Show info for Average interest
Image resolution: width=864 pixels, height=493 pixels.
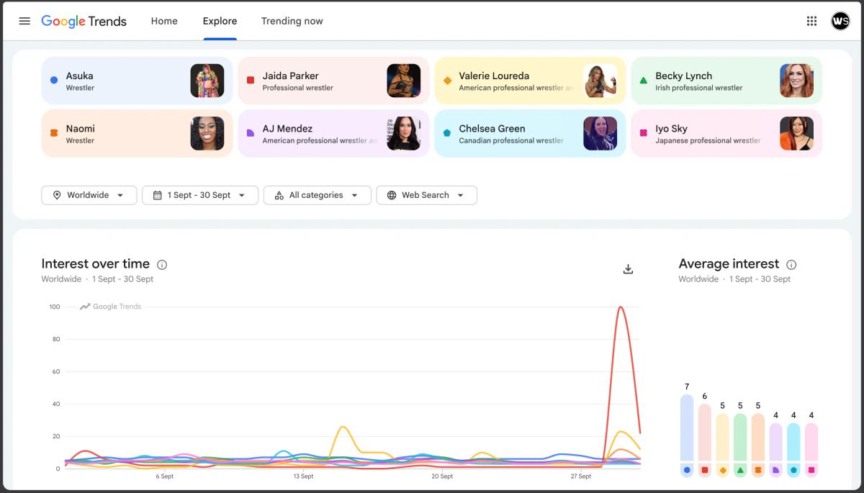pos(791,264)
